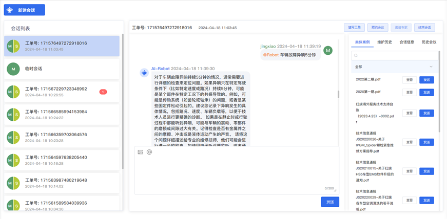The height and width of the screenshot is (219, 447).
Task: Click the 预约会议 button
Action: (x=378, y=28)
